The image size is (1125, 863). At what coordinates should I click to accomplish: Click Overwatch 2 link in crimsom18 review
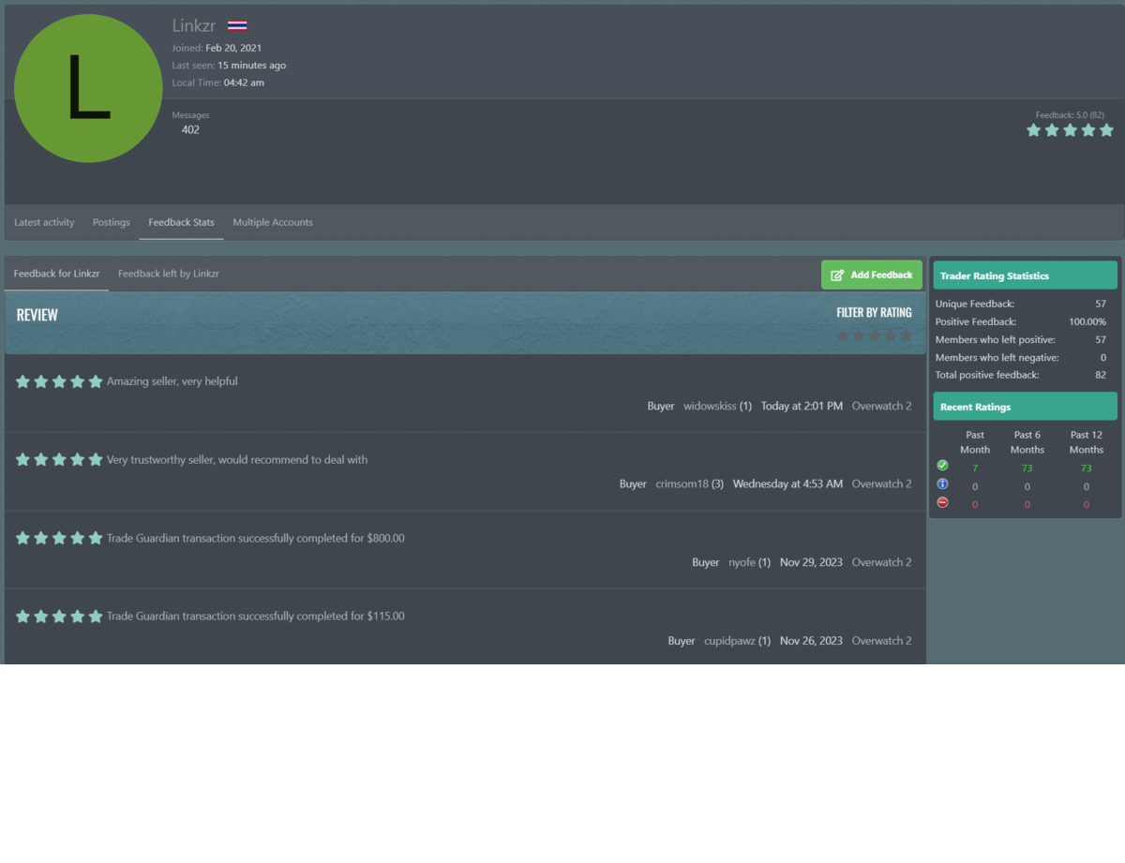point(881,484)
